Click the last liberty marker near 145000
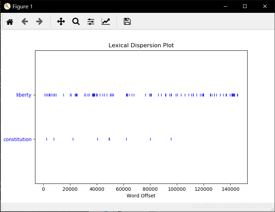The width and height of the screenshot is (275, 212). tap(238, 95)
